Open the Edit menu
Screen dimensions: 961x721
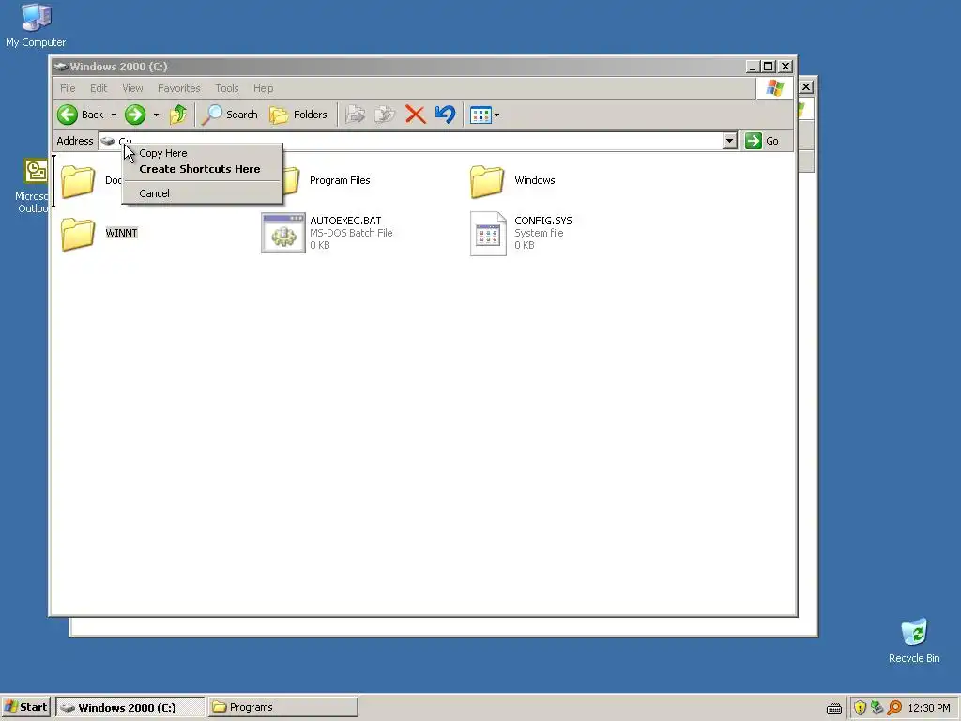click(99, 88)
